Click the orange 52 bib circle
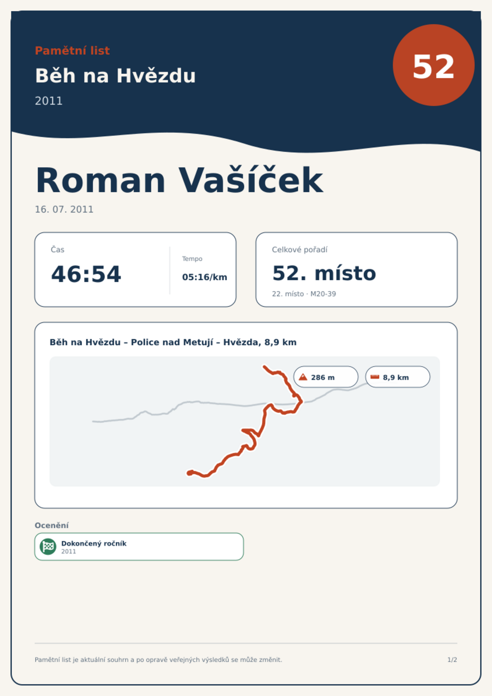Image resolution: width=492 pixels, height=696 pixels. tap(433, 65)
